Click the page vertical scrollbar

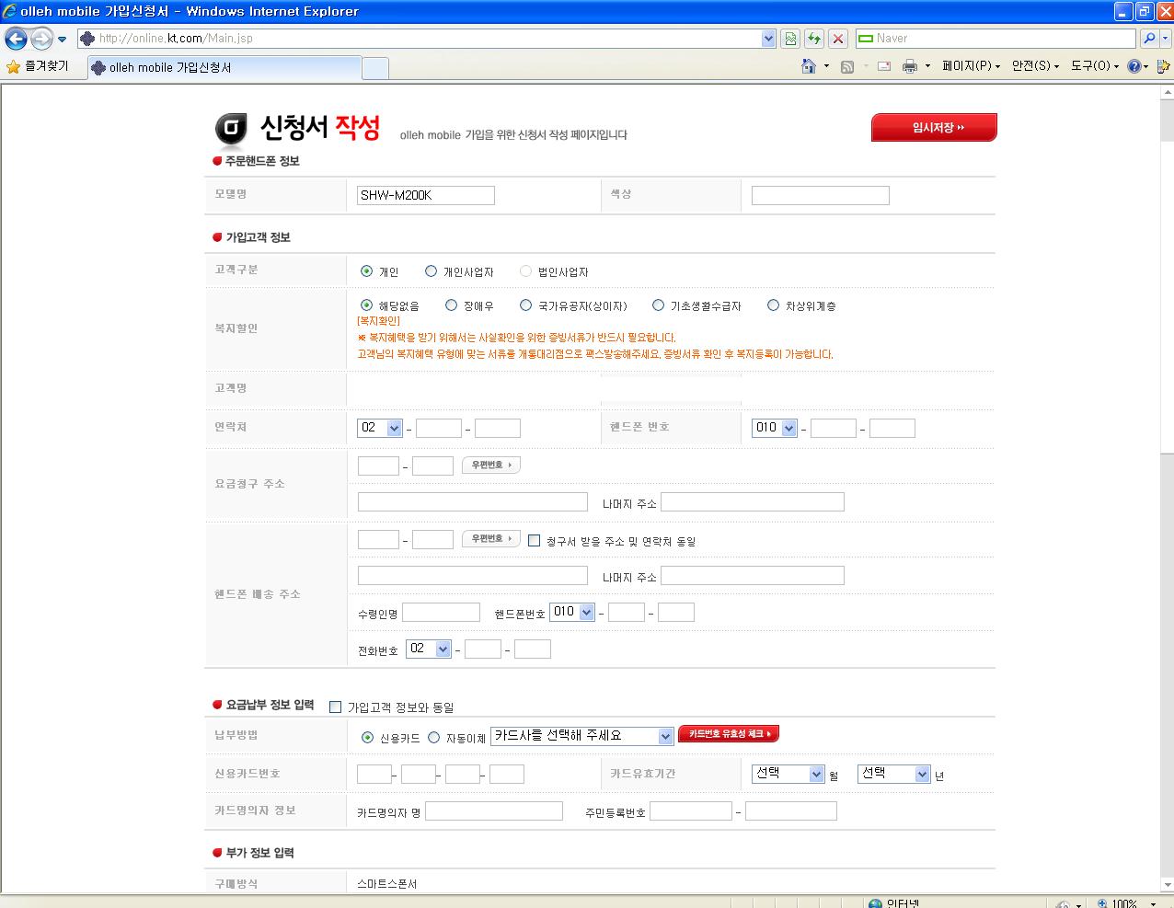(1167, 488)
